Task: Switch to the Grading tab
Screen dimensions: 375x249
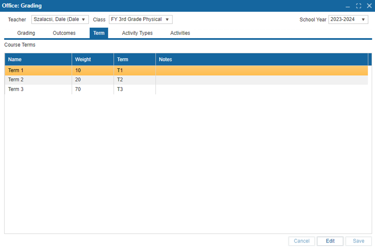Action: click(26, 33)
